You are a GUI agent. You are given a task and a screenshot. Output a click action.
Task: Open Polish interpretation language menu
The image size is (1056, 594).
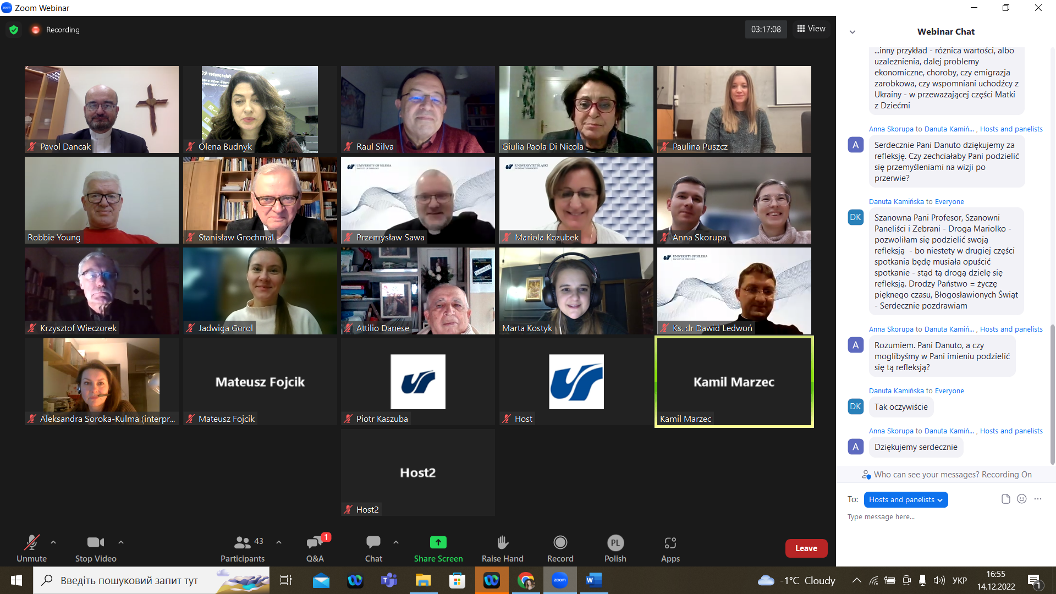click(x=615, y=543)
